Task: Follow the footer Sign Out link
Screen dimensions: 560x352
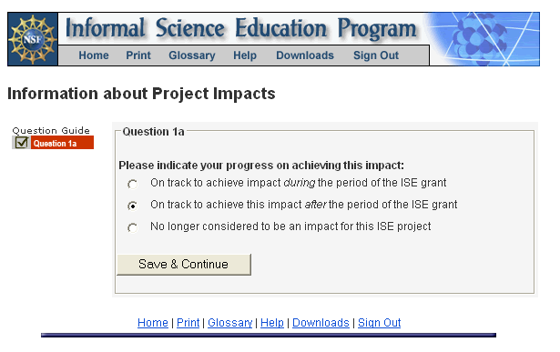Action: tap(380, 322)
